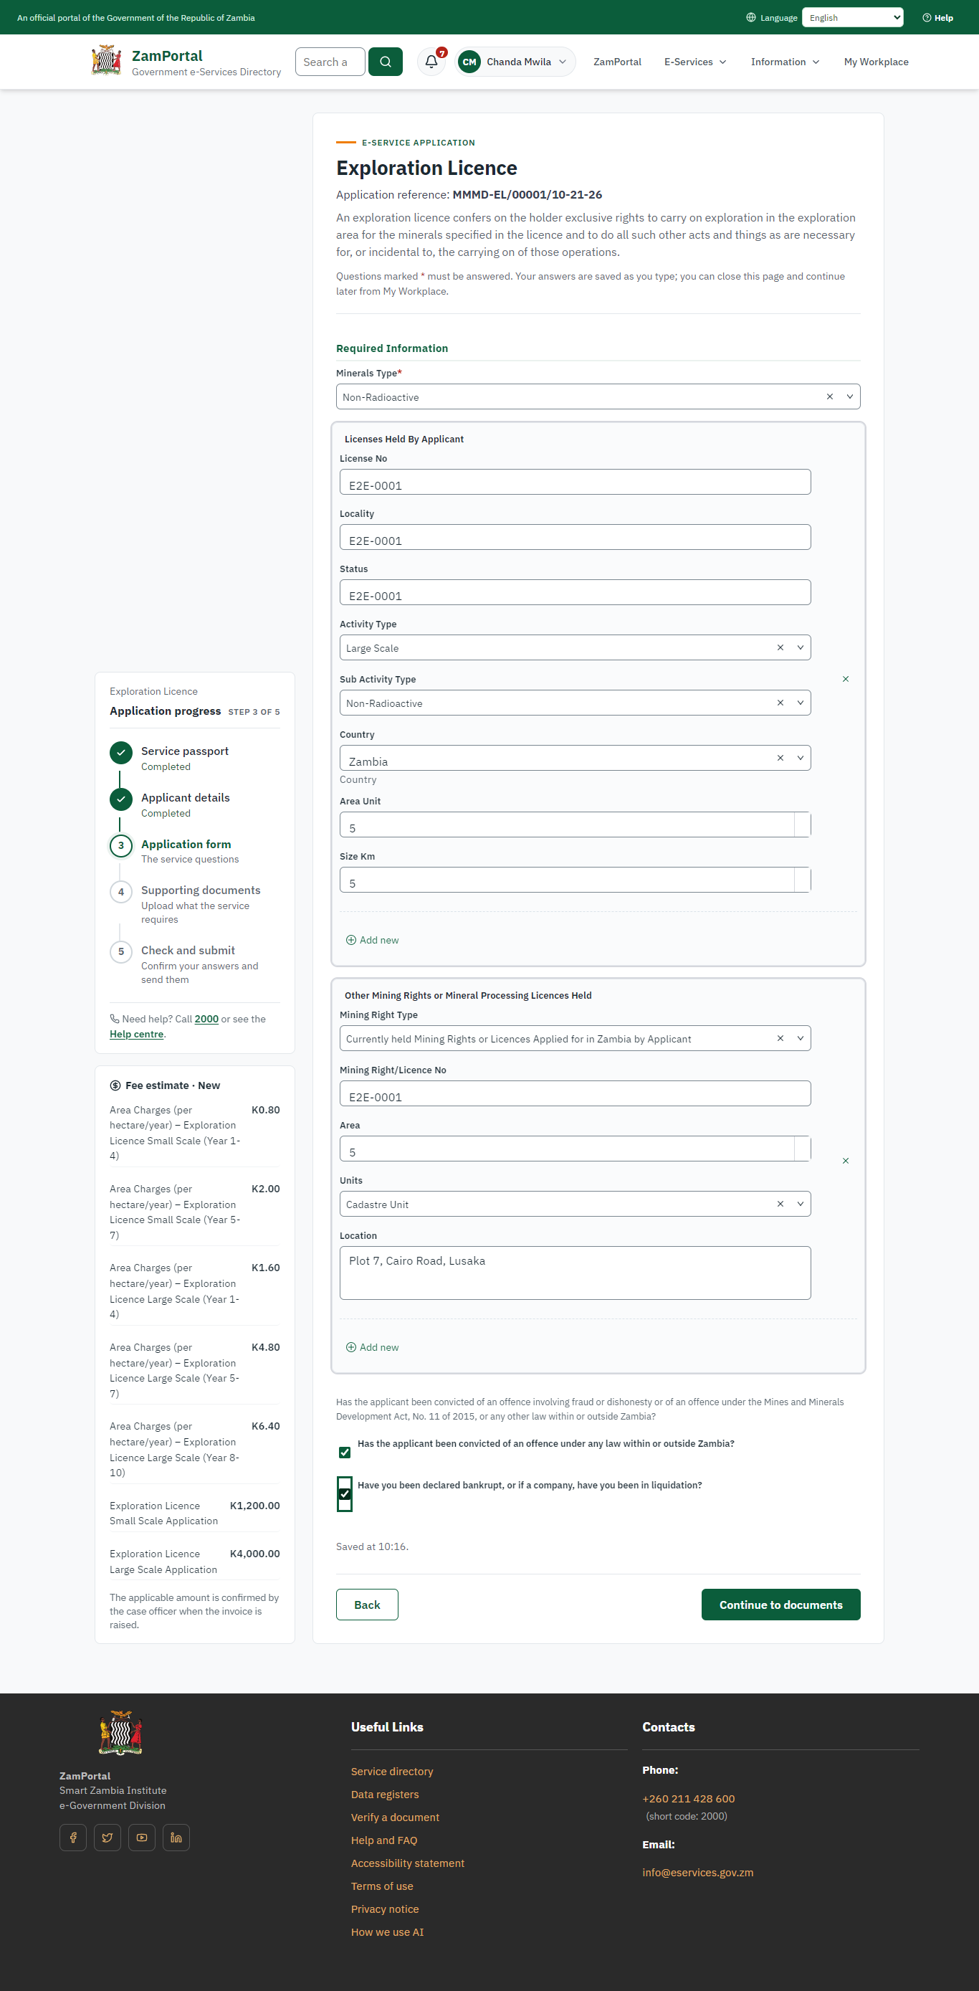This screenshot has height=1991, width=979.
Task: Clear the Activity Type Large Scale value
Action: pyautogui.click(x=780, y=647)
